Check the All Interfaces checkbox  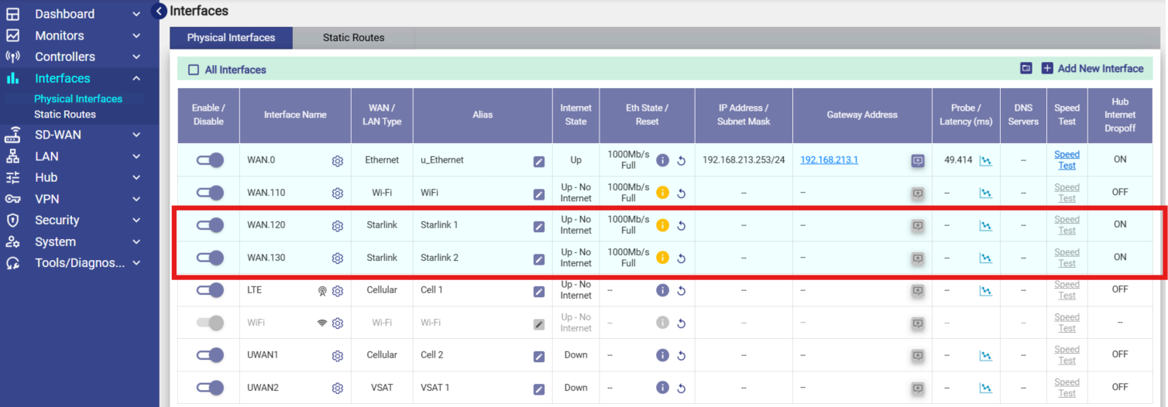tap(194, 70)
